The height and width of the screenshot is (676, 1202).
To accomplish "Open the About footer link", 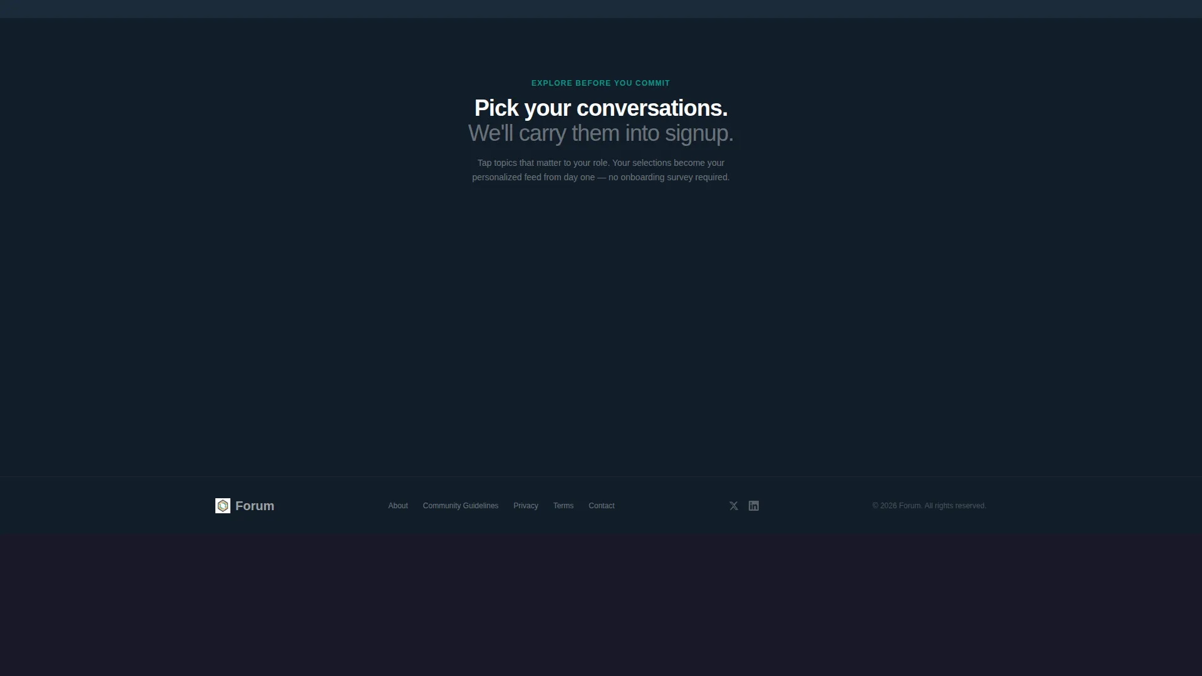I will (398, 506).
